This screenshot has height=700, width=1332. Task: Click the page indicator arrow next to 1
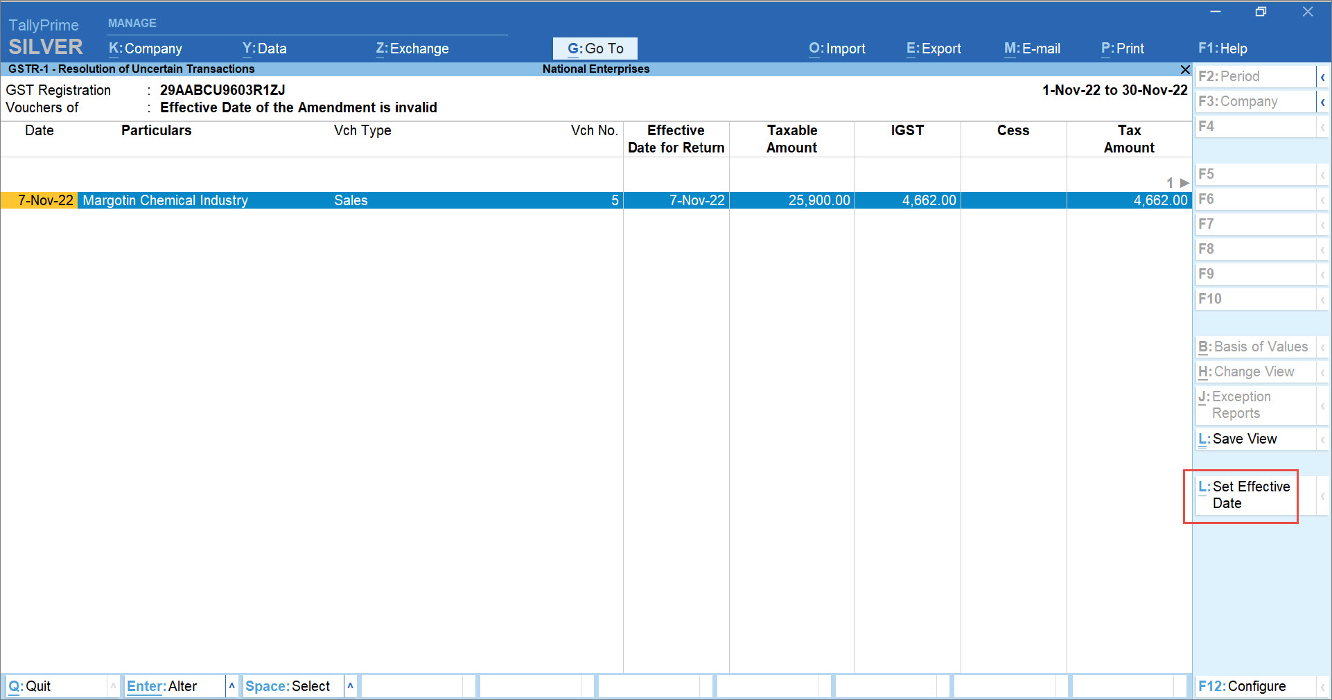click(1184, 183)
